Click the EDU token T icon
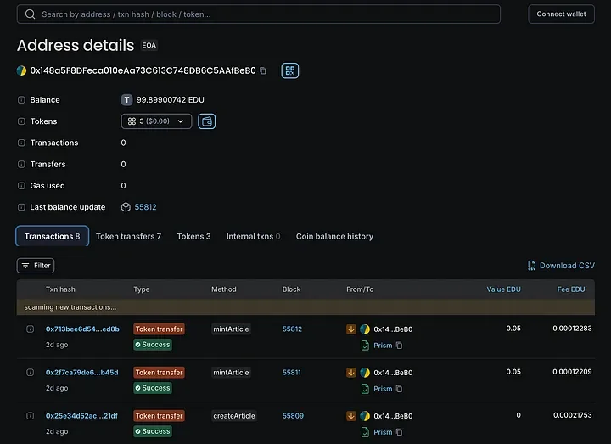 126,100
